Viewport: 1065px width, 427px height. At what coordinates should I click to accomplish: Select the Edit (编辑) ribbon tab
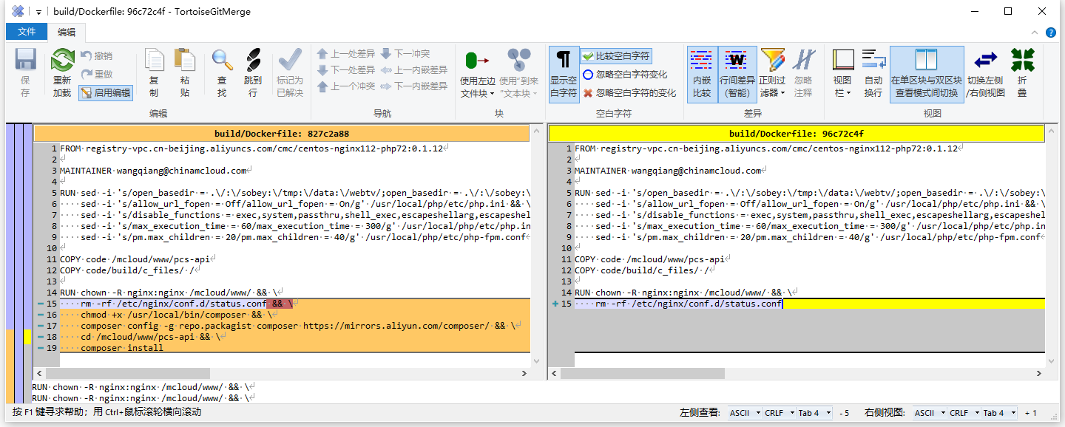(x=67, y=32)
